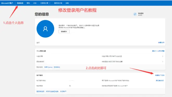Open the 通信首选项 link in the email row
This screenshot has width=172, height=97.
click(x=159, y=80)
